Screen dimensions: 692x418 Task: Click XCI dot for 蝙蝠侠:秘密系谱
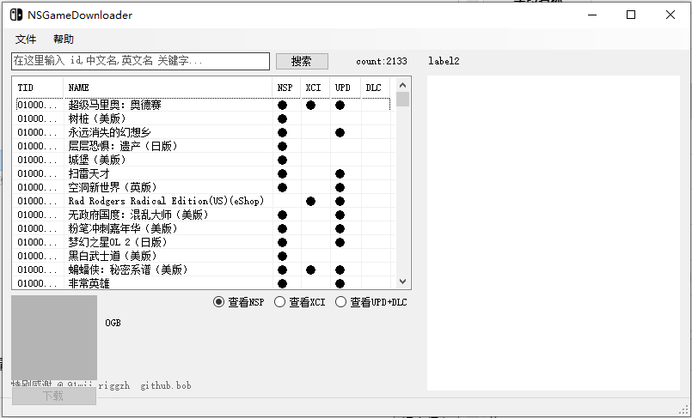point(310,270)
